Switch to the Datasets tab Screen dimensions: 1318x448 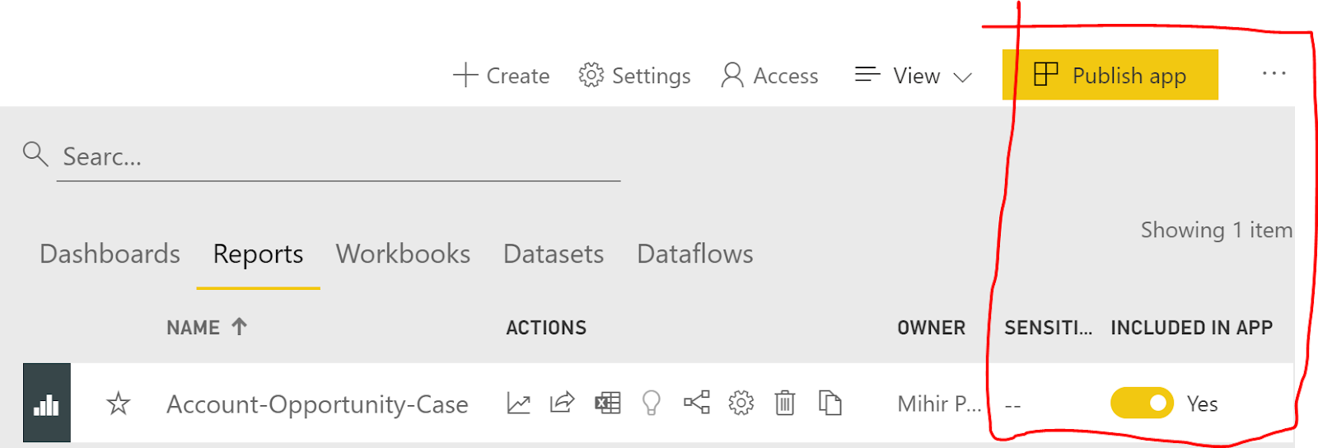pos(554,254)
